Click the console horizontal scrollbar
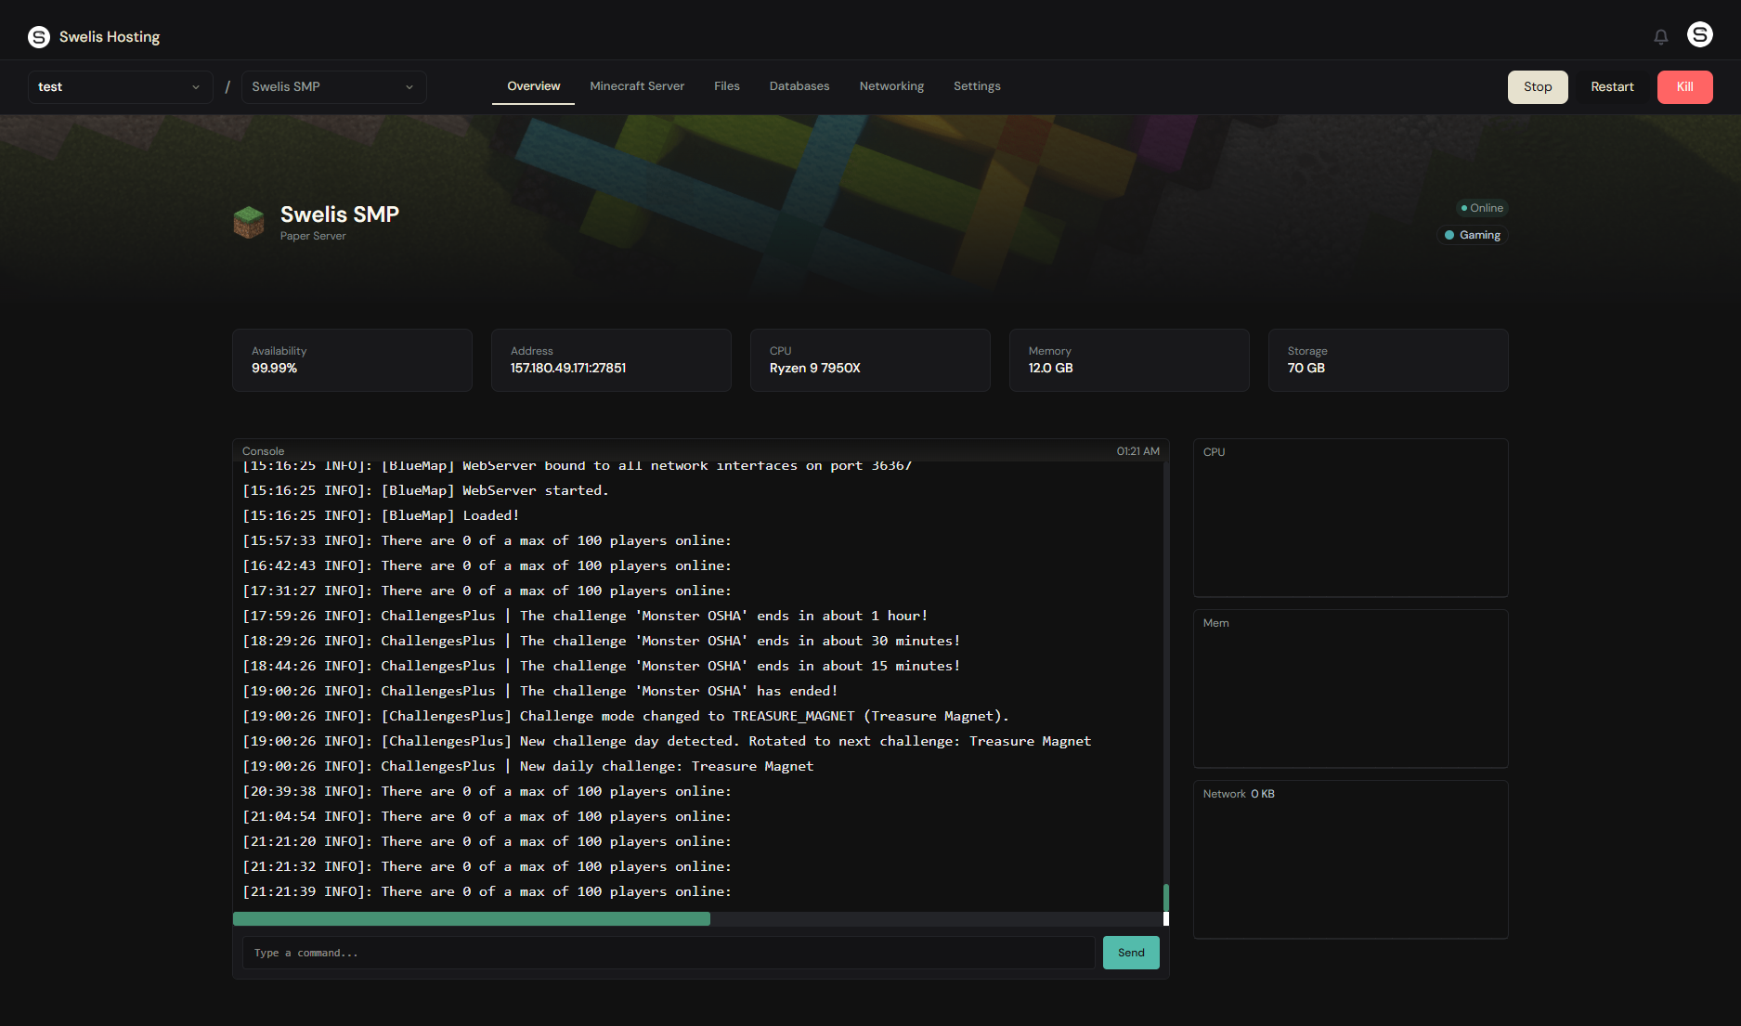 point(472,919)
